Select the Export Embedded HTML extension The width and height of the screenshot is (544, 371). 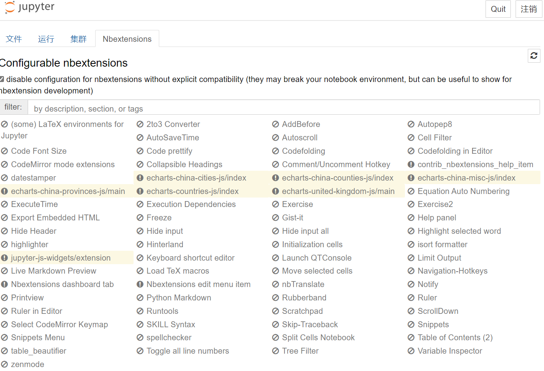(x=55, y=218)
